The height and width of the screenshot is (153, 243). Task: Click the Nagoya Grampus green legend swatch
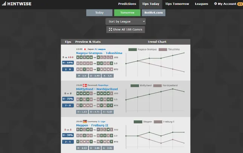tap(133, 49)
